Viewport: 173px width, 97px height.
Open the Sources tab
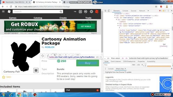pos(134,11)
